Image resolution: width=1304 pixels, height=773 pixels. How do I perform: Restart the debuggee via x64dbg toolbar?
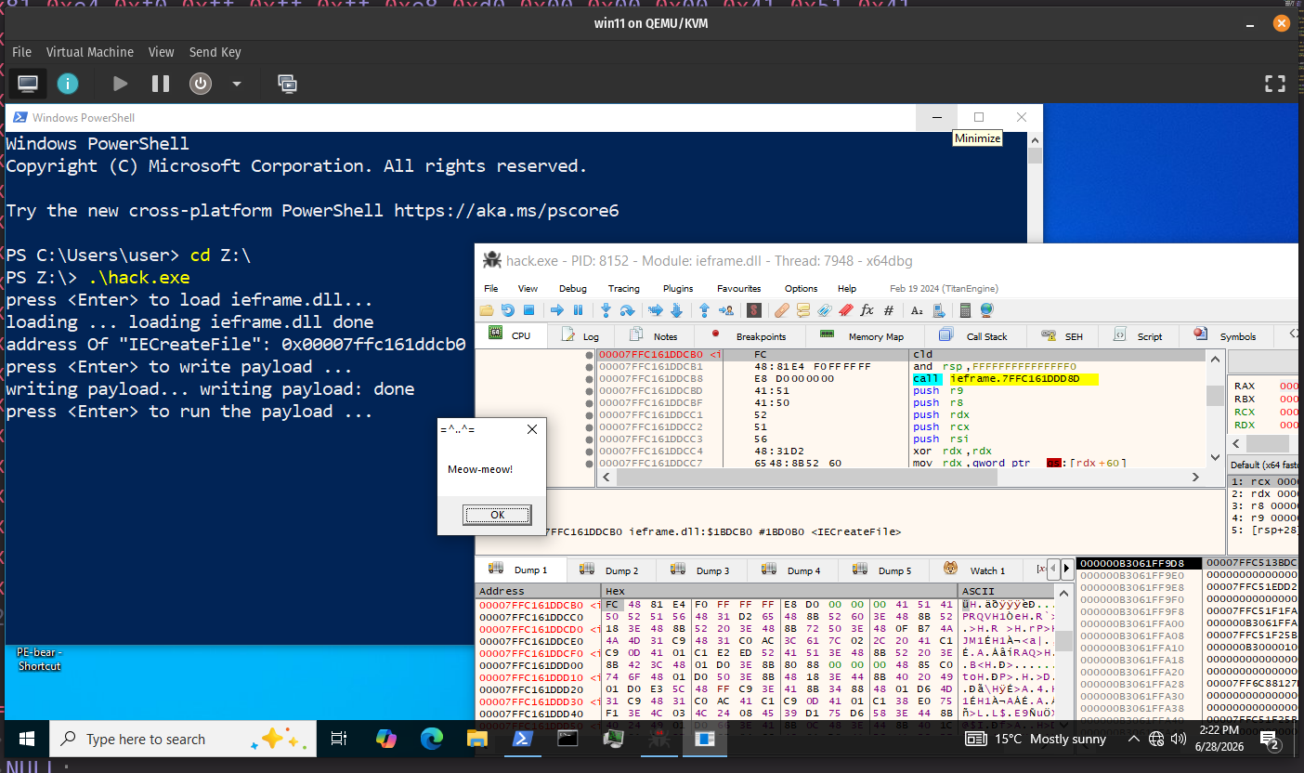click(508, 310)
